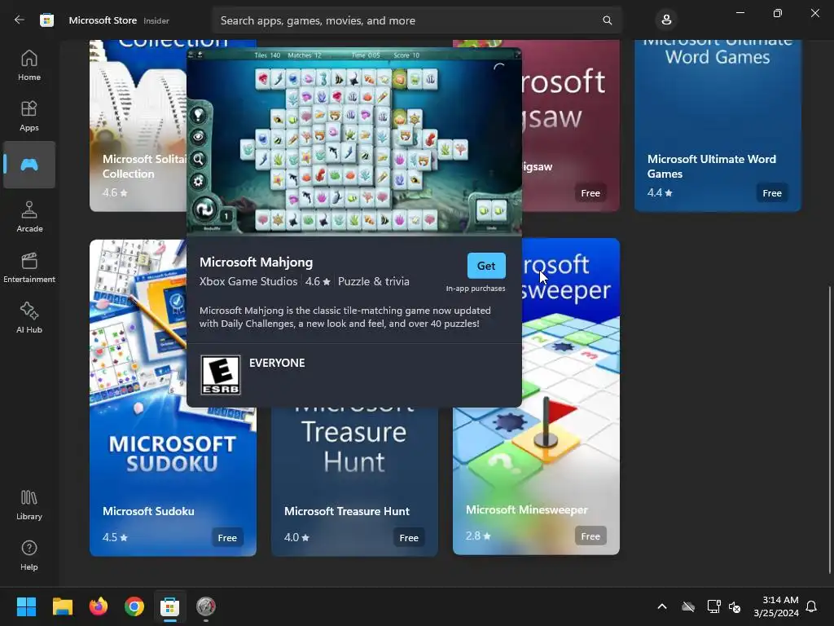The height and width of the screenshot is (626, 834).
Task: Click the Mahjong zoom magnifier icon in screenshot
Action: (199, 159)
